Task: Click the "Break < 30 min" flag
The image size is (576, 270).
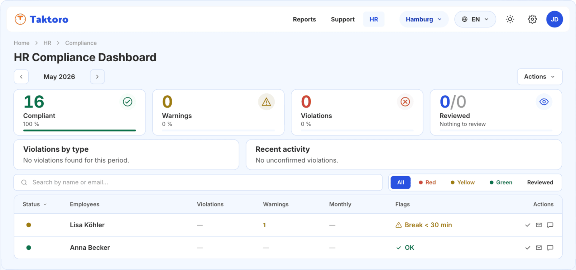Action: tap(424, 225)
